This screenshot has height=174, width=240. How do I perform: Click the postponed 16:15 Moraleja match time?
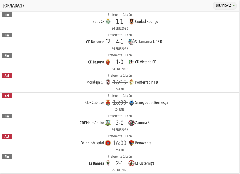click(x=120, y=82)
